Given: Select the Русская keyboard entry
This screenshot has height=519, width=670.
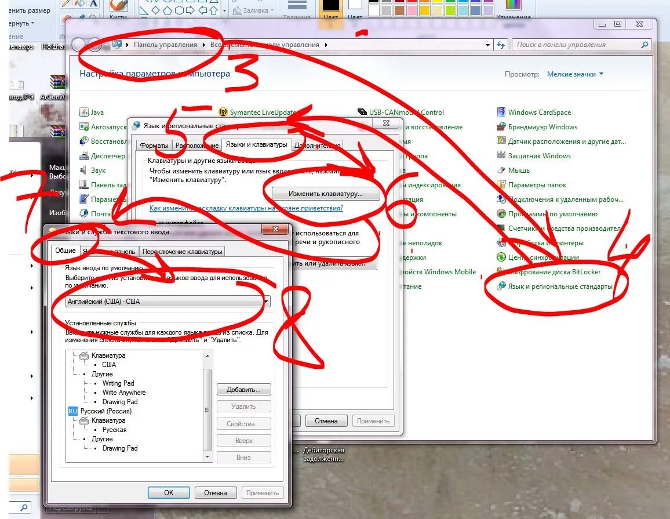Looking at the screenshot, I should point(115,430).
